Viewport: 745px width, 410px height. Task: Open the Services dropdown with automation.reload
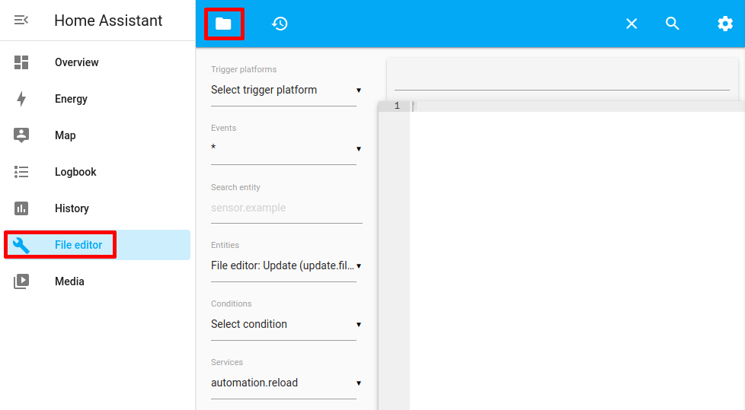[x=286, y=383]
